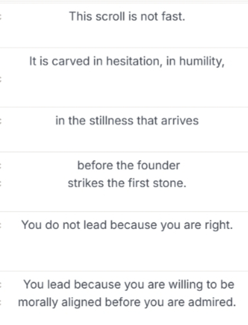Click "You do not lead because you are right."
The width and height of the screenshot is (248, 325).
pyautogui.click(x=127, y=225)
